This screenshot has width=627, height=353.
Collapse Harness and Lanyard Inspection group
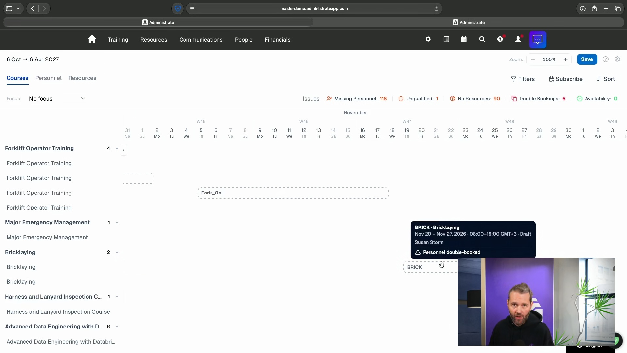pos(117,297)
